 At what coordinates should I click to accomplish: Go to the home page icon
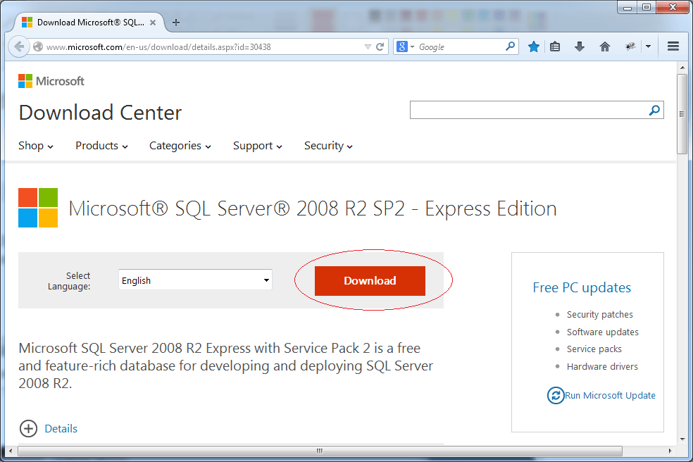(604, 46)
